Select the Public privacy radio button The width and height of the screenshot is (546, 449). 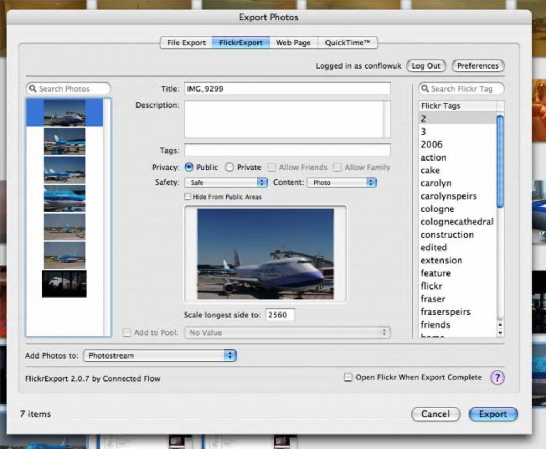click(188, 168)
